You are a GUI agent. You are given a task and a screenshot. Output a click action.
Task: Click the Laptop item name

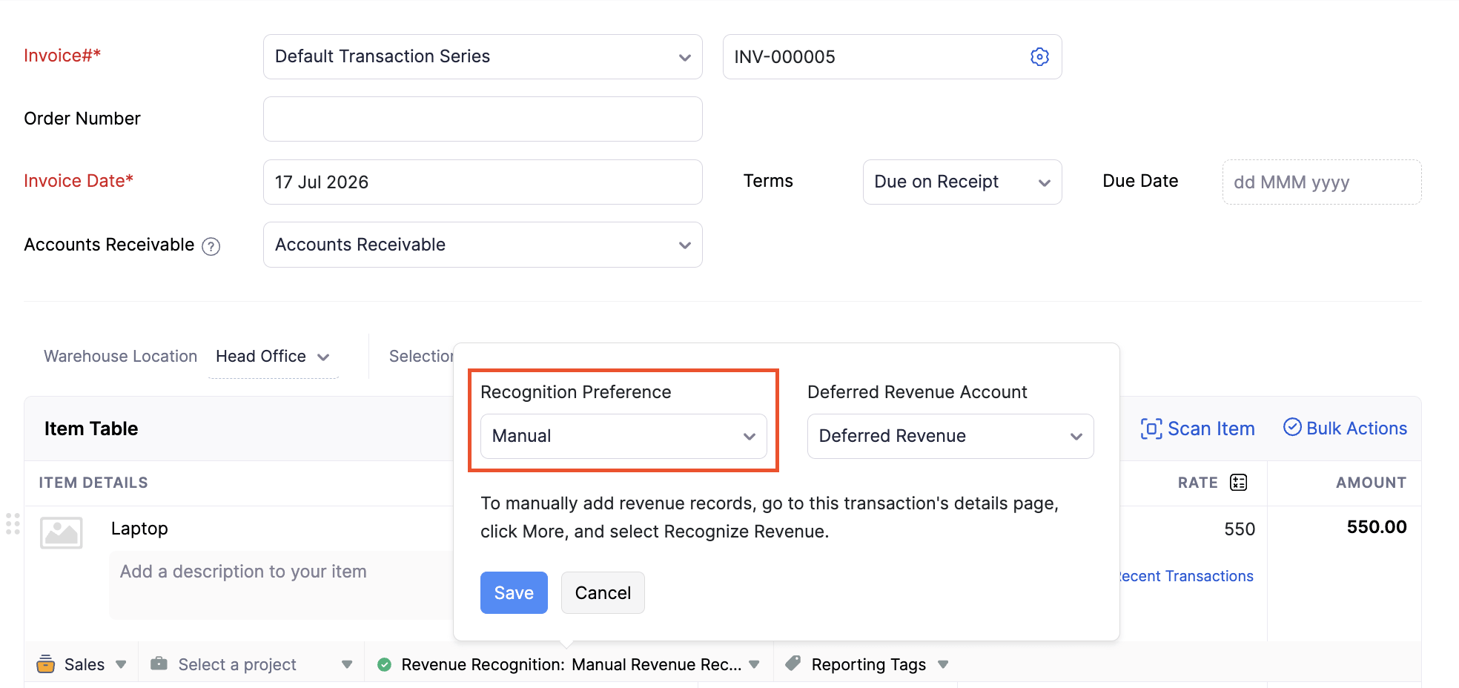[139, 529]
